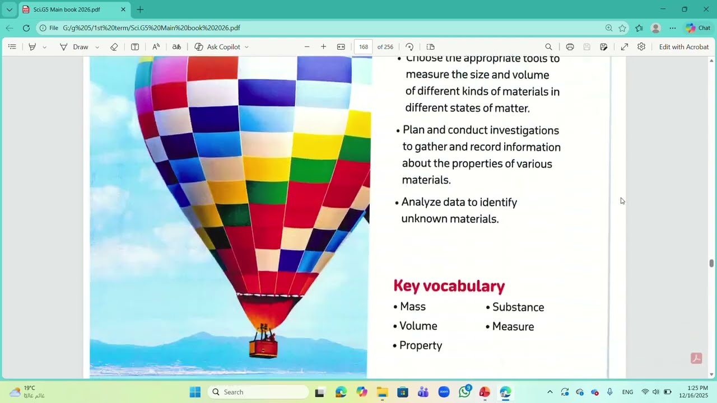Activate the Draw tool

tap(74, 47)
